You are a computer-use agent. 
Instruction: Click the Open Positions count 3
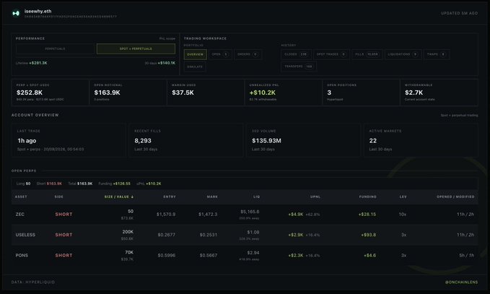(x=329, y=92)
